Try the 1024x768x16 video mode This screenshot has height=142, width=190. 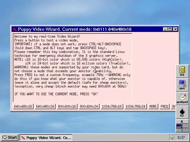point(112,106)
